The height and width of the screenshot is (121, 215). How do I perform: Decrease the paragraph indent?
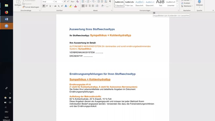(99, 2)
